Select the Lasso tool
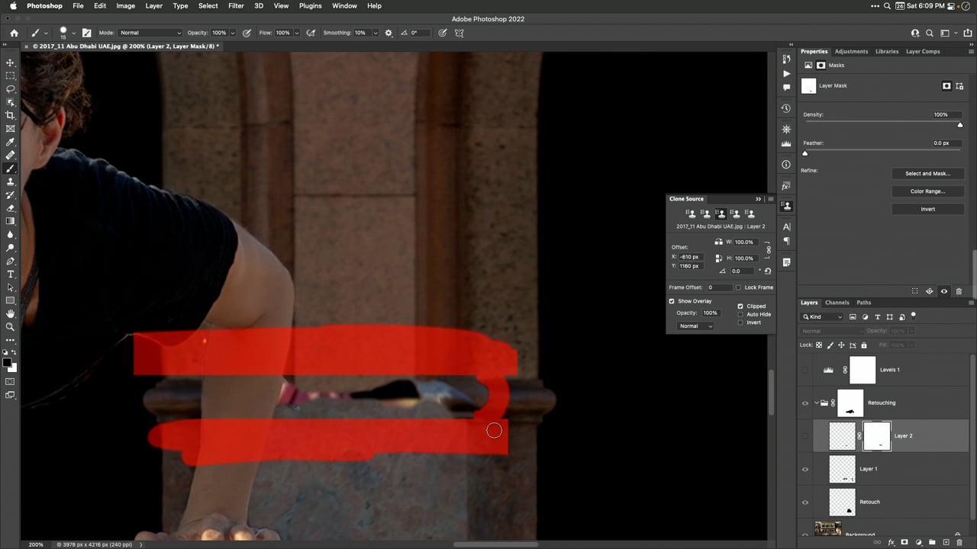Viewport: 977px width, 549px height. [x=11, y=89]
